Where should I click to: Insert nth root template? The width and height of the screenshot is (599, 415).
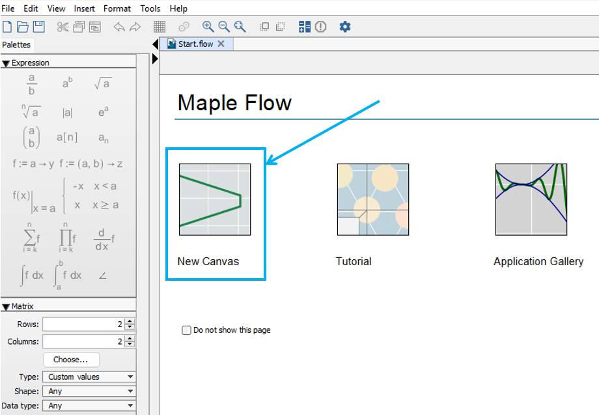pyautogui.click(x=31, y=111)
